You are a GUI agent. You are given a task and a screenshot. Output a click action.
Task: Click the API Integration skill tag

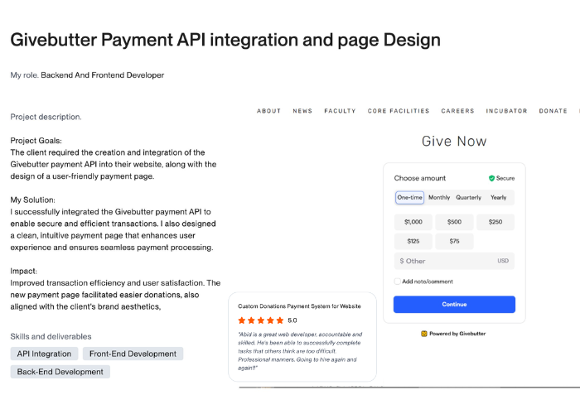coord(44,354)
